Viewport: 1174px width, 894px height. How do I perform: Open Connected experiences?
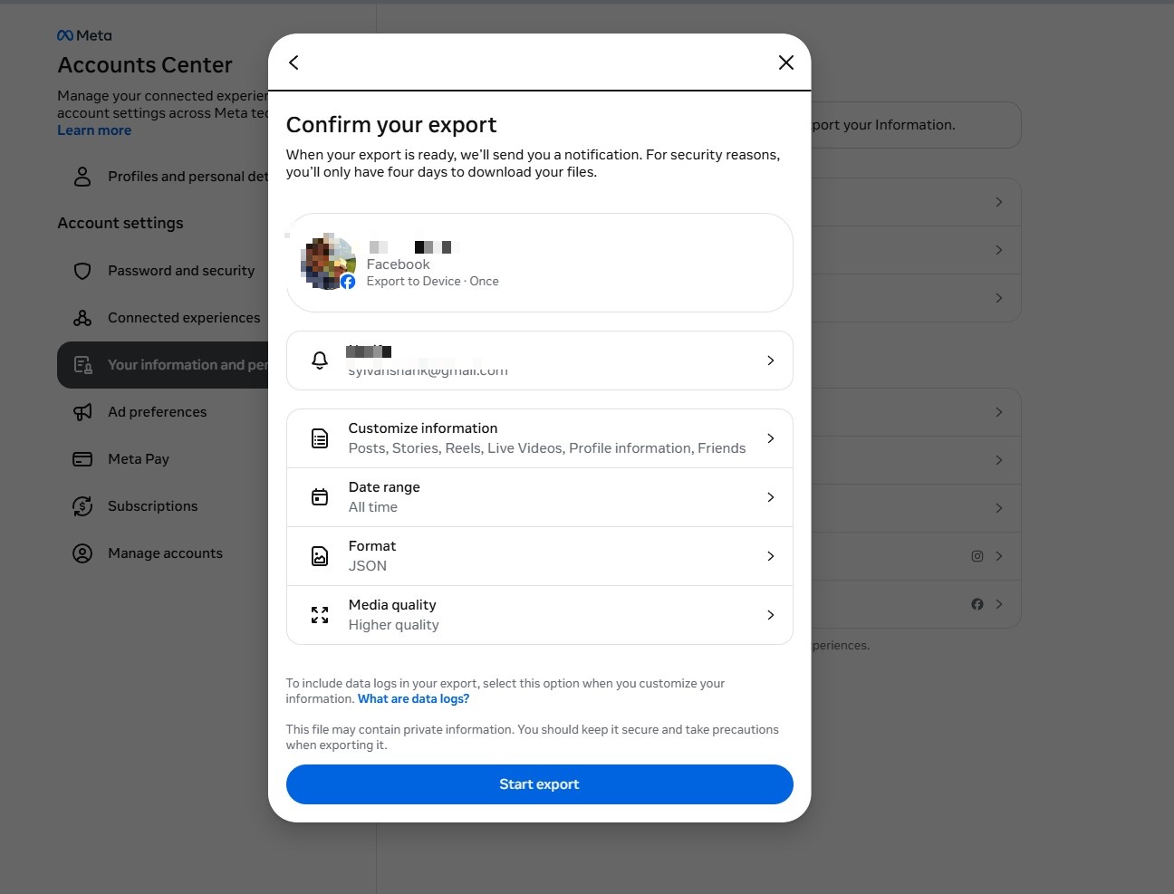tap(163, 318)
